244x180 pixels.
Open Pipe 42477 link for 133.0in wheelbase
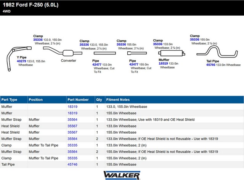click(97, 64)
